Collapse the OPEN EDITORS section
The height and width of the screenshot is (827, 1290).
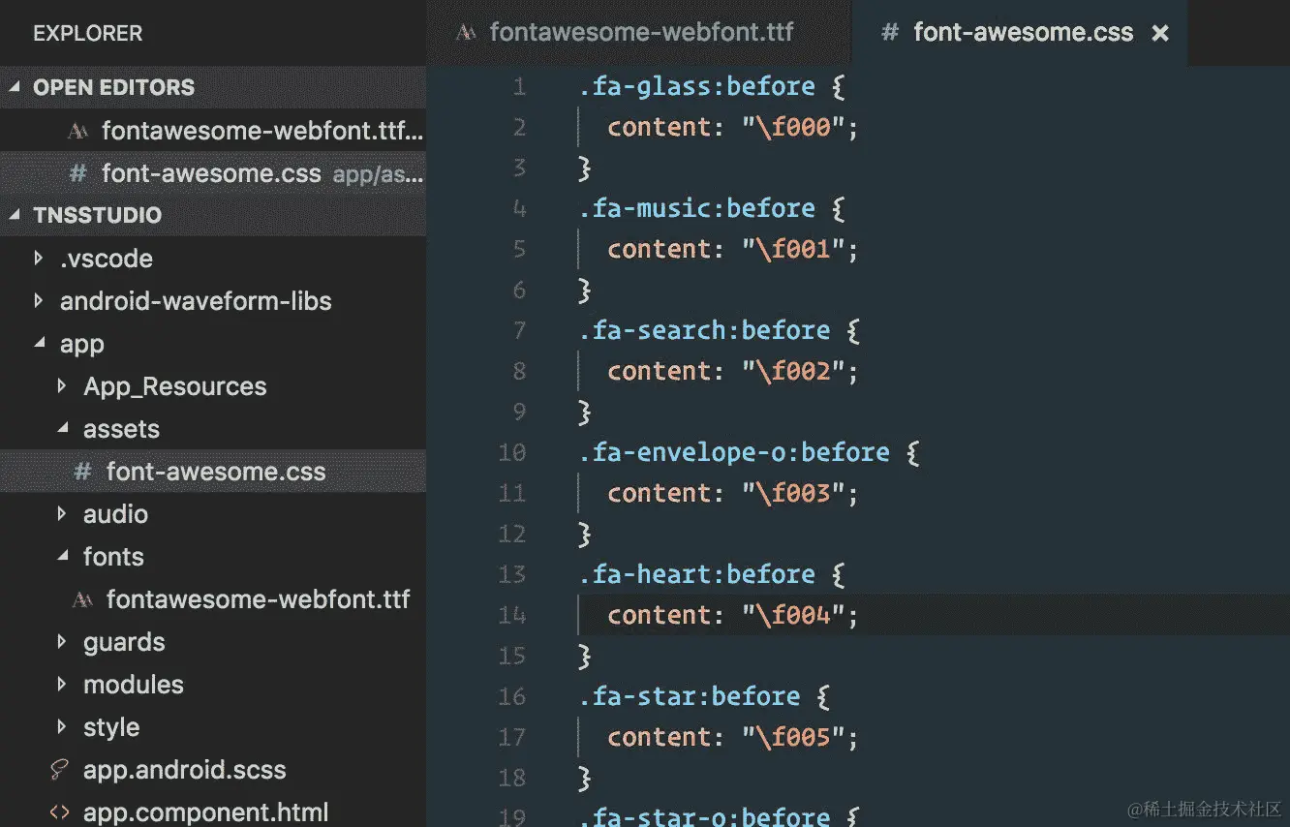(15, 87)
